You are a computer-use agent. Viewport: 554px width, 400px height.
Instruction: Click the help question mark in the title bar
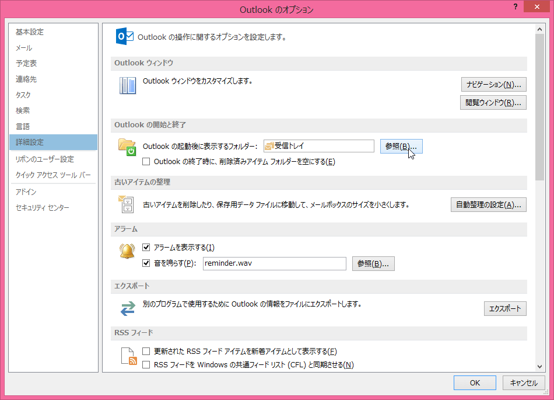516,7
